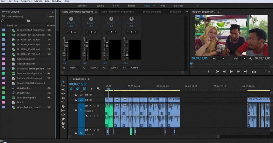Toggle V1 track output eye icon
273x143 pixels.
[x=91, y=100]
